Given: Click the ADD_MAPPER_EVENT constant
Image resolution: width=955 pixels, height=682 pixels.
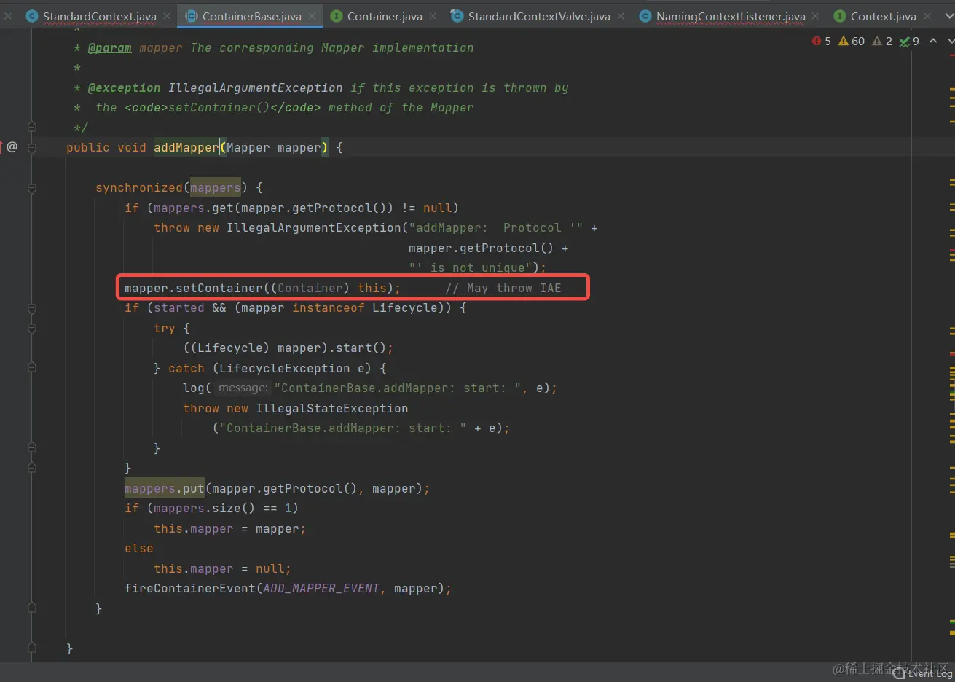Looking at the screenshot, I should click(x=321, y=589).
